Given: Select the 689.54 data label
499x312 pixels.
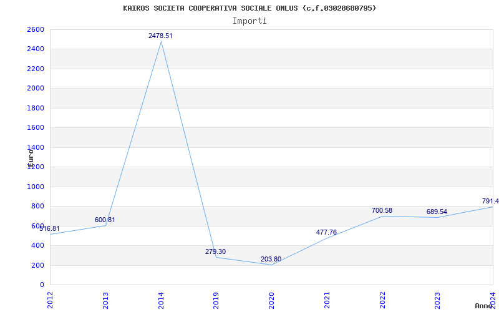Looking at the screenshot, I should pyautogui.click(x=437, y=212).
